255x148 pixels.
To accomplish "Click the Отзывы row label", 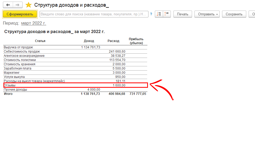I will [10, 85].
